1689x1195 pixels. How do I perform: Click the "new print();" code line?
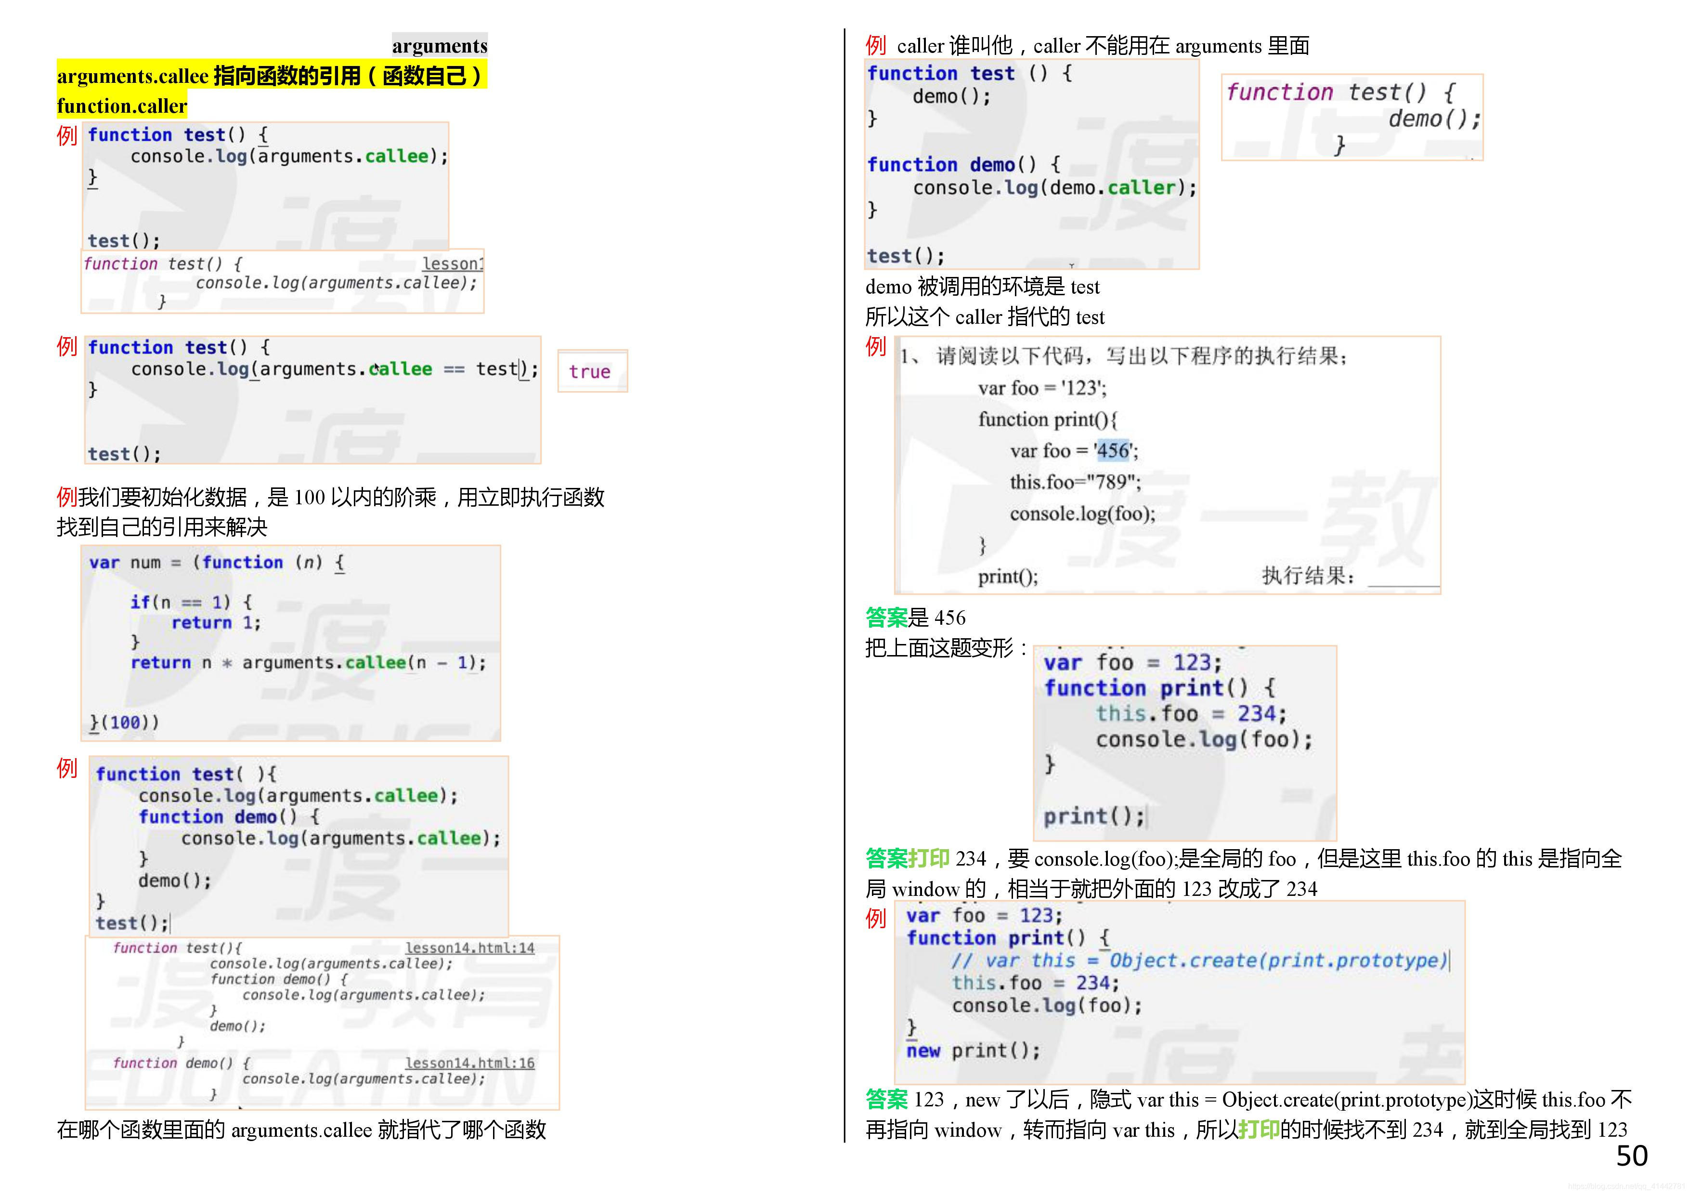pos(973,1051)
